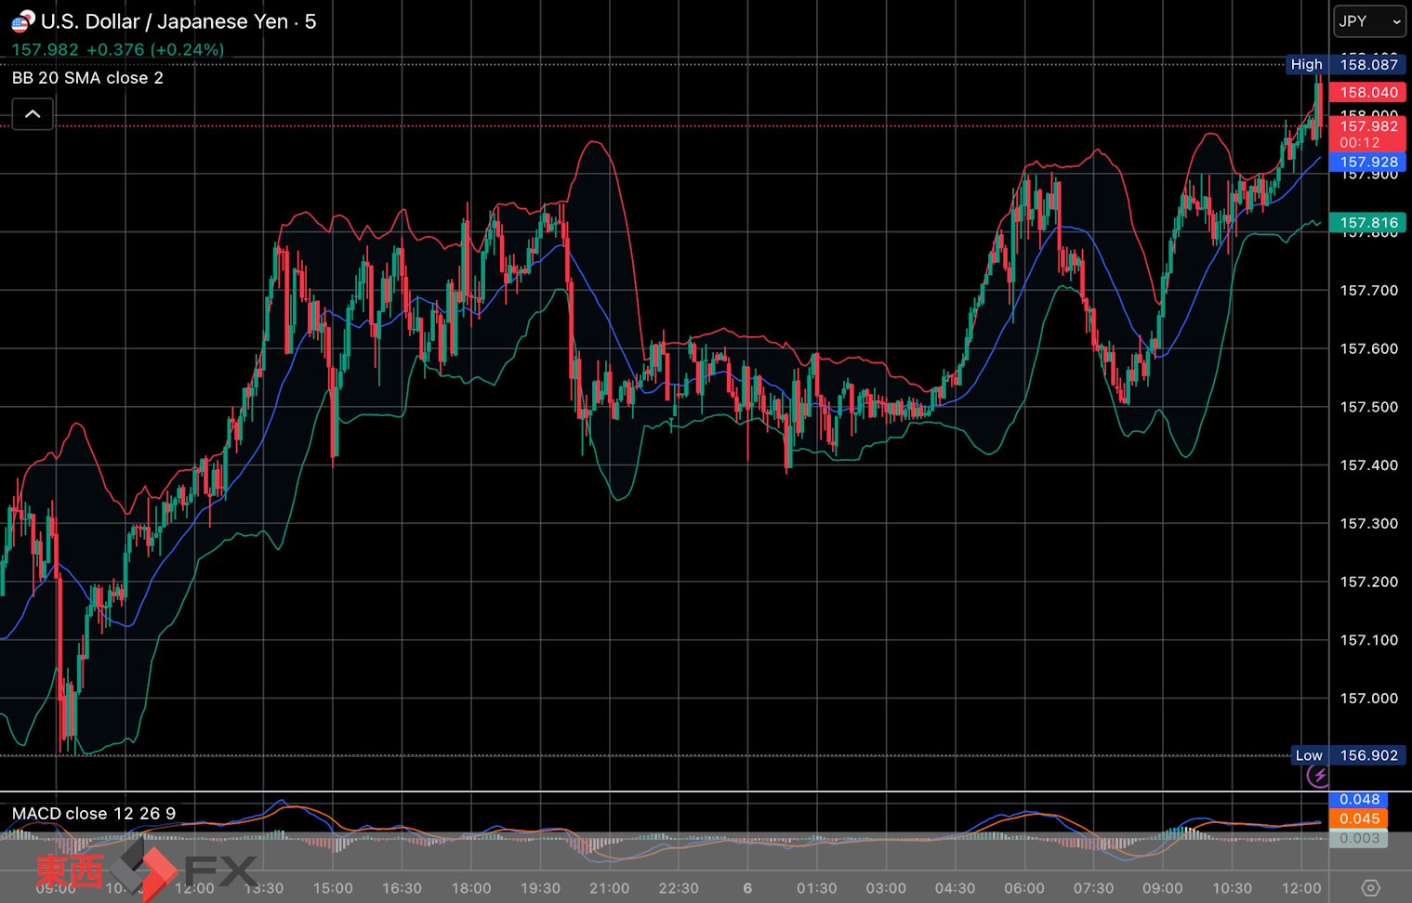Viewport: 1412px width, 903px height.
Task: Click the High 158.087 price label
Action: pos(1344,64)
